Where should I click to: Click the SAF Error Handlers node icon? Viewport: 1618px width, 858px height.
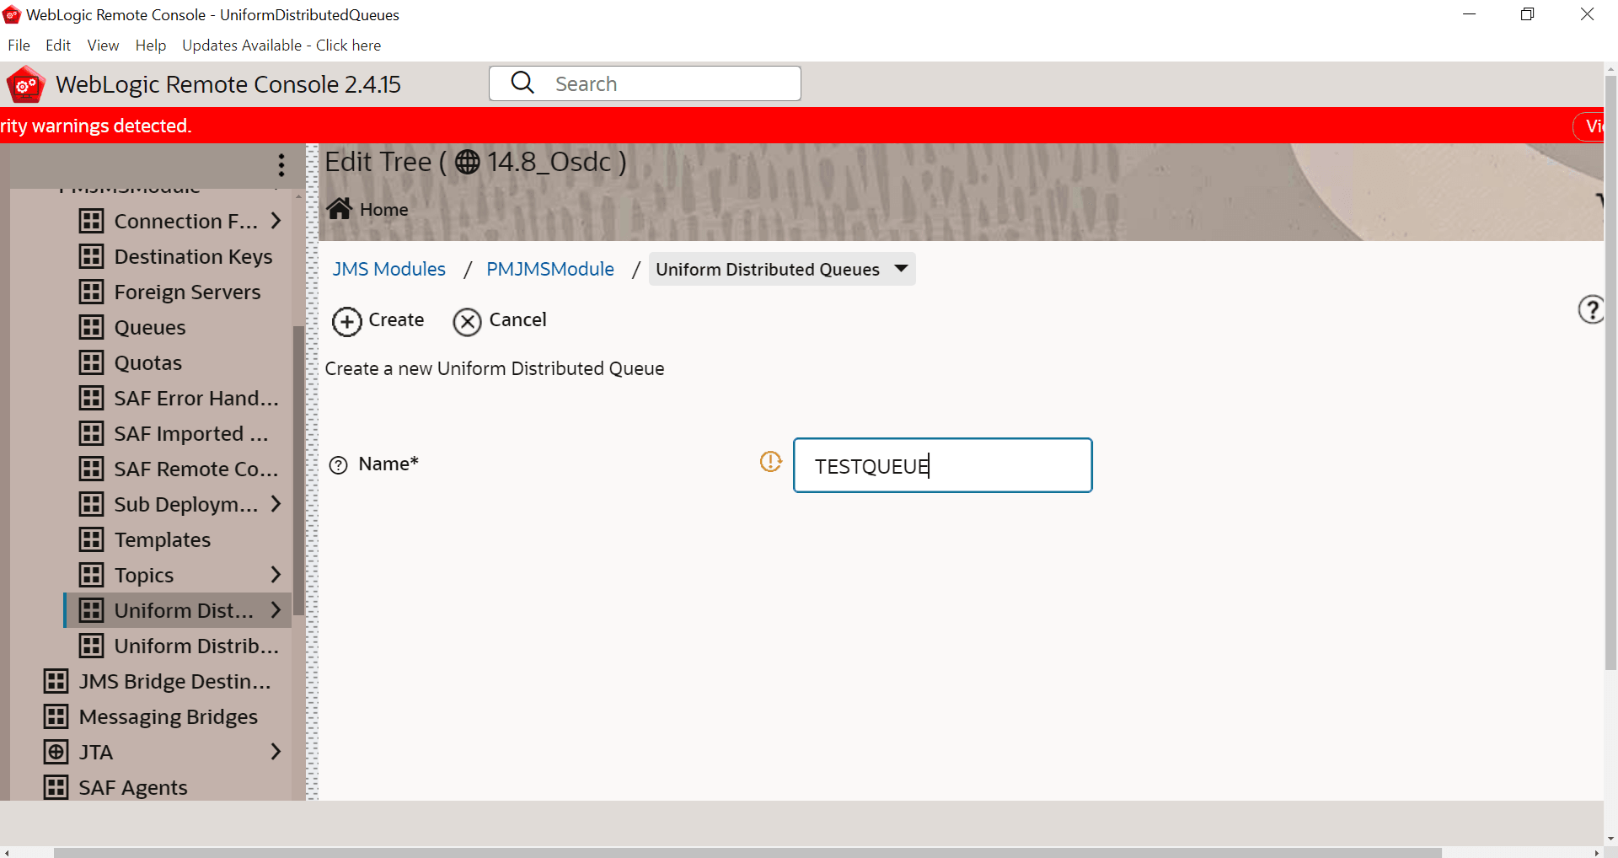pyautogui.click(x=91, y=398)
